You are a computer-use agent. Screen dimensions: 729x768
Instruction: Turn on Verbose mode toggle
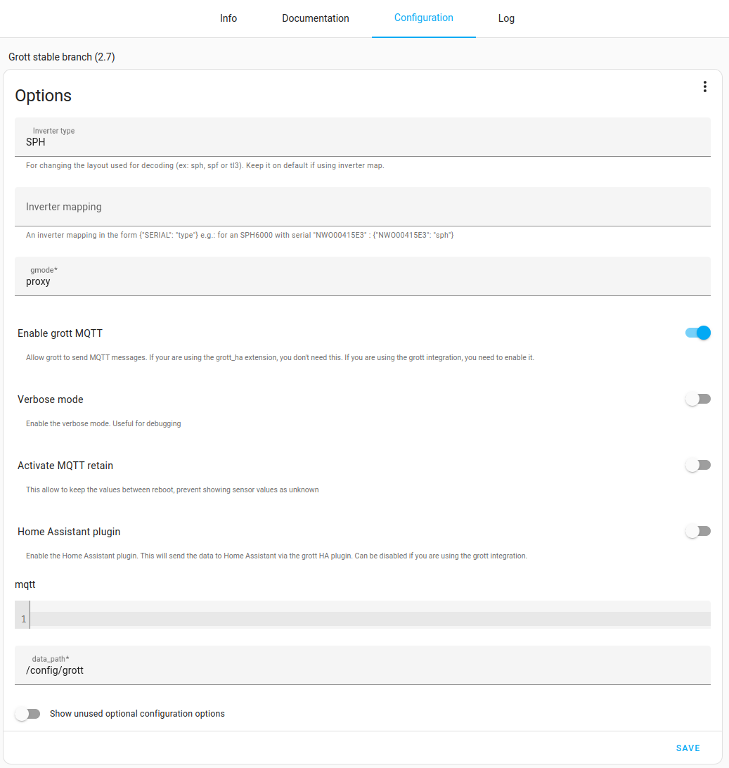(697, 399)
